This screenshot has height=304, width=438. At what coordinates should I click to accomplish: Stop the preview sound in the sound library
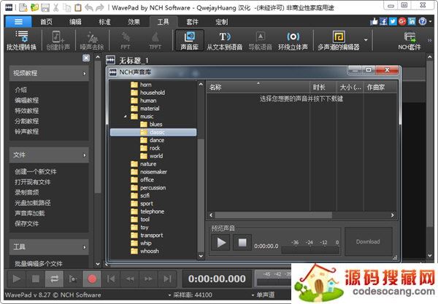(242, 242)
